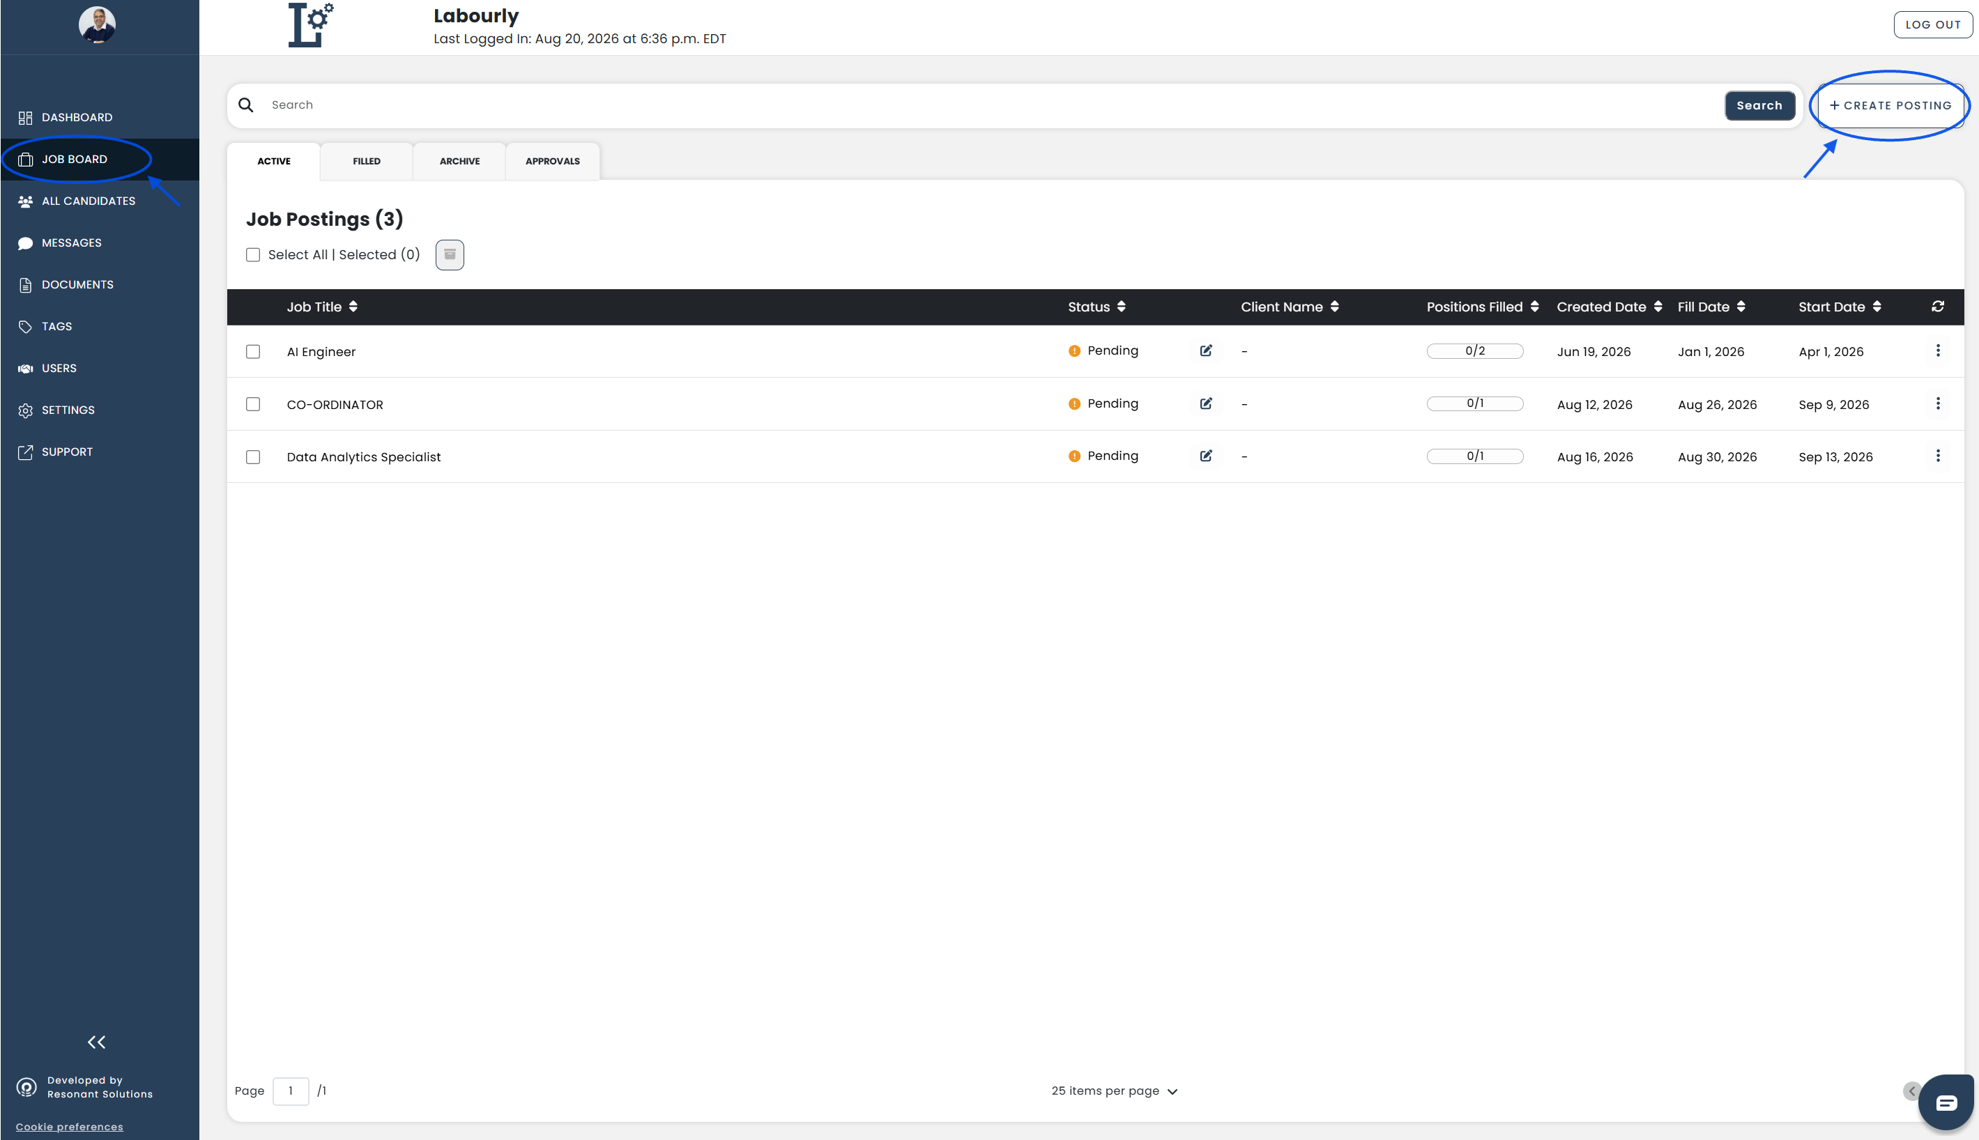Check the CO-ORDINATOR row checkbox
Viewport: 1979px width, 1140px height.
point(253,405)
